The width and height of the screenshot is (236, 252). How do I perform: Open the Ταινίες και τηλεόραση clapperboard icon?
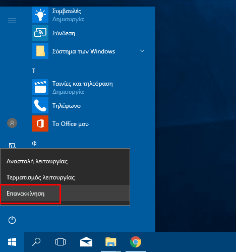(x=40, y=87)
